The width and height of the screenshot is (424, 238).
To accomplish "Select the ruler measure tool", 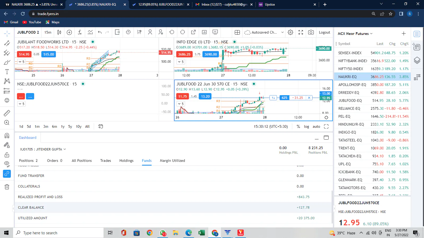I will (7, 113).
